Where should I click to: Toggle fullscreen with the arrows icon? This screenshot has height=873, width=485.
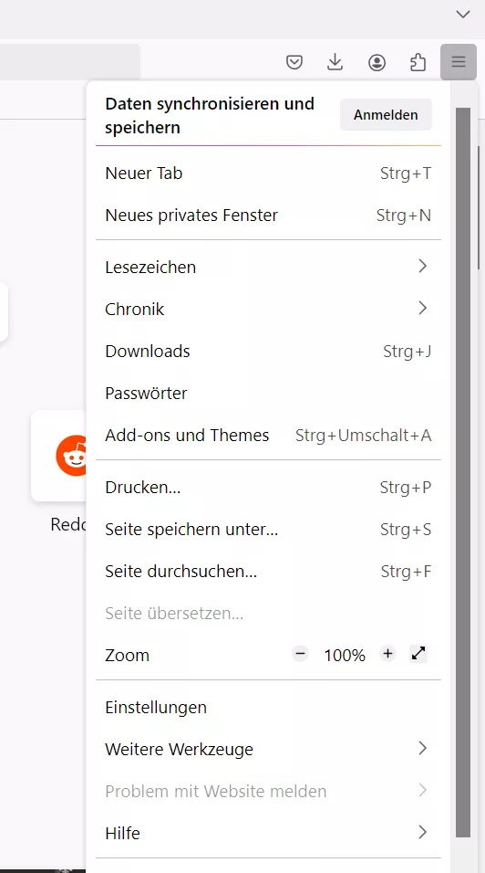click(418, 654)
